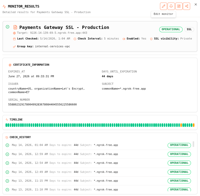Click the target 9226-14-139-69-5.ngrok-free.app:443 text
Image resolution: width=200 pixels, height=196 pixels.
[59, 33]
